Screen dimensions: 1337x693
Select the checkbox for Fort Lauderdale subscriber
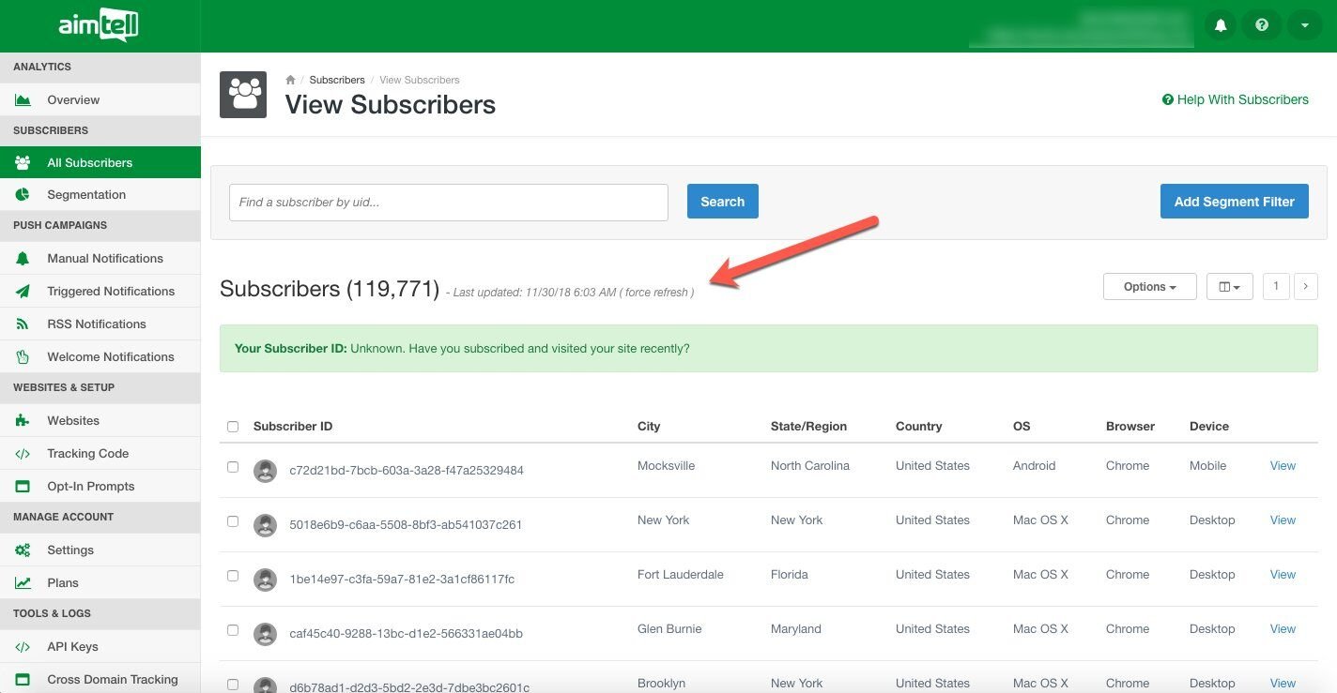pyautogui.click(x=233, y=575)
